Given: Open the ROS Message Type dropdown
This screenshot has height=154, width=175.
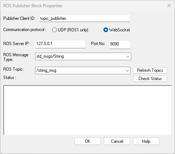Looking at the screenshot, I should [83, 56].
